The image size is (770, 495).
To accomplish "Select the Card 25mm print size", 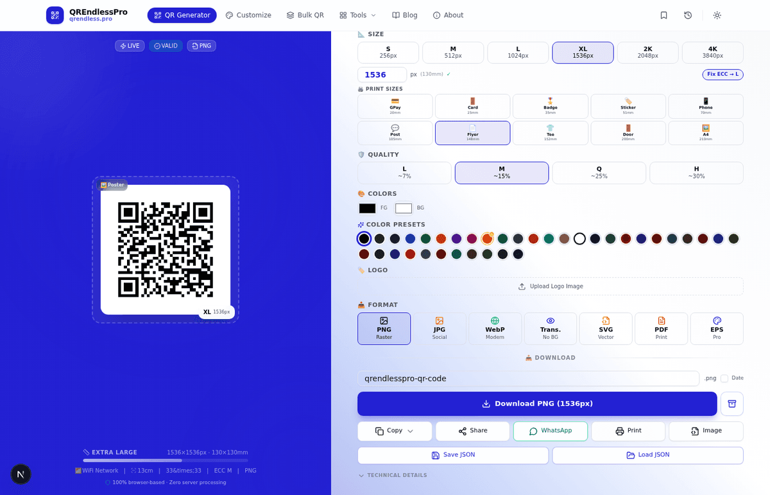I will pyautogui.click(x=473, y=107).
